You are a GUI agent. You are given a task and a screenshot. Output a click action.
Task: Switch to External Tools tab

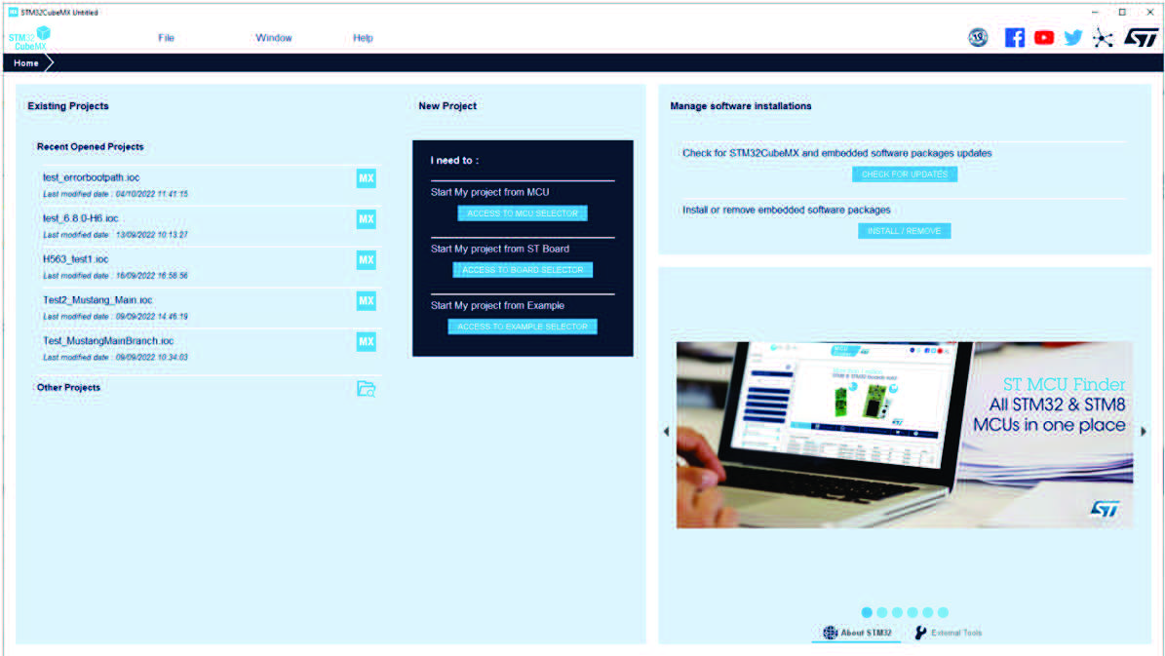948,633
